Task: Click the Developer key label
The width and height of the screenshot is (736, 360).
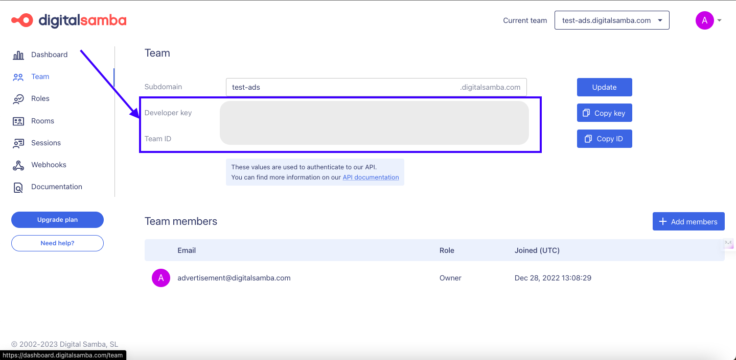Action: [168, 113]
